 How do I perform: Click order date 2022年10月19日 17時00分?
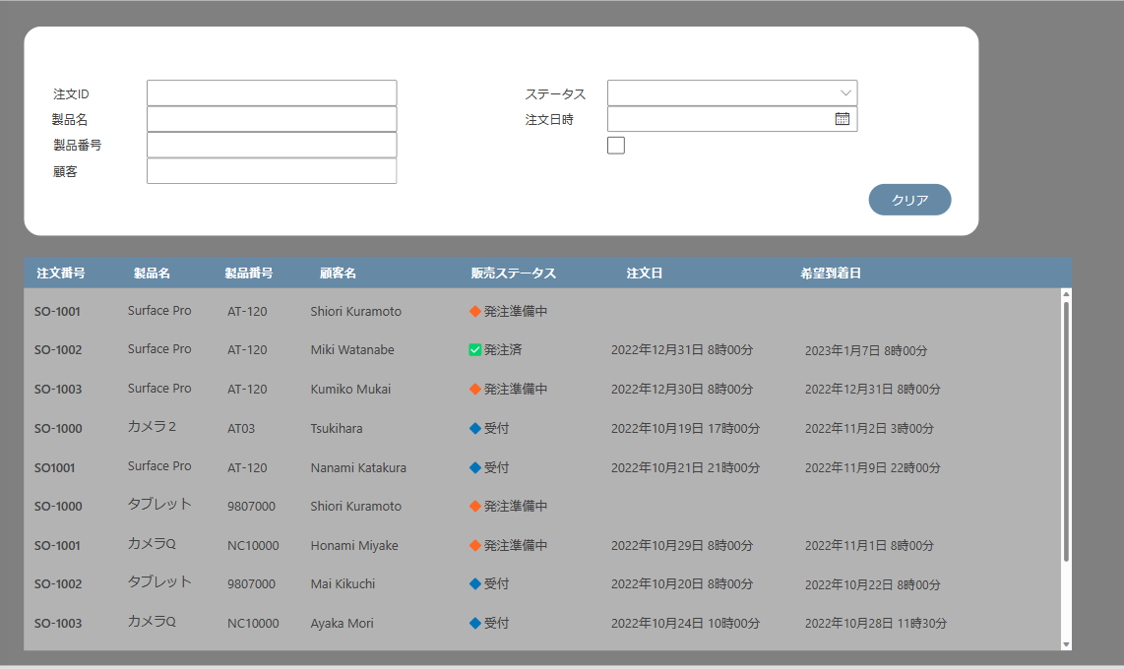(x=685, y=428)
